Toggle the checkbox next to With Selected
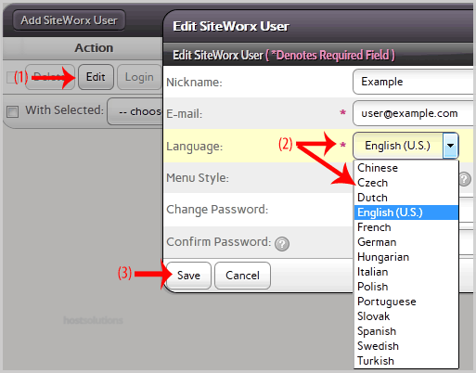 13,111
